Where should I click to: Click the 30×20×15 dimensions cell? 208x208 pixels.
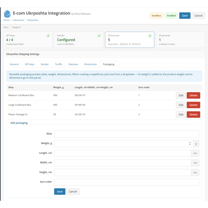pyautogui.click(x=80, y=95)
